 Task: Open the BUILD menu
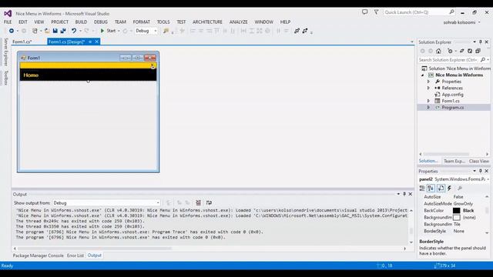81,22
